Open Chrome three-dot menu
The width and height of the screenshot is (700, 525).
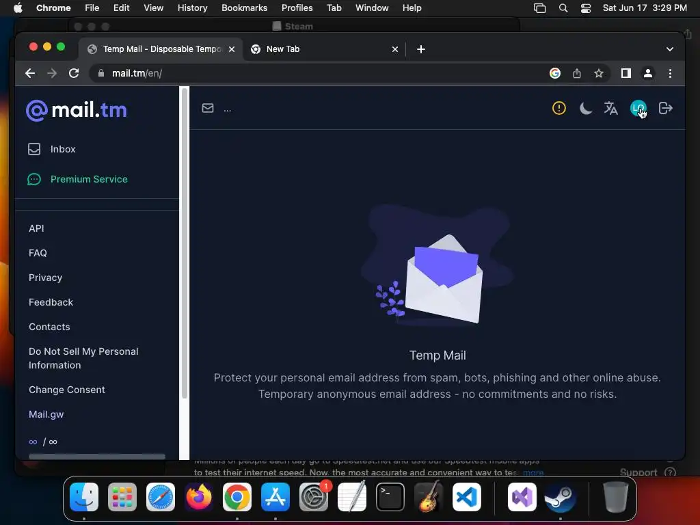670,73
